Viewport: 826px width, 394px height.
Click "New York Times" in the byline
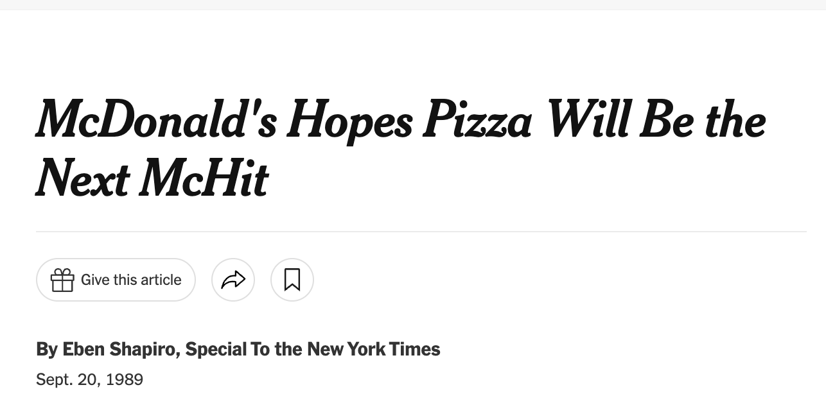pyautogui.click(x=374, y=349)
